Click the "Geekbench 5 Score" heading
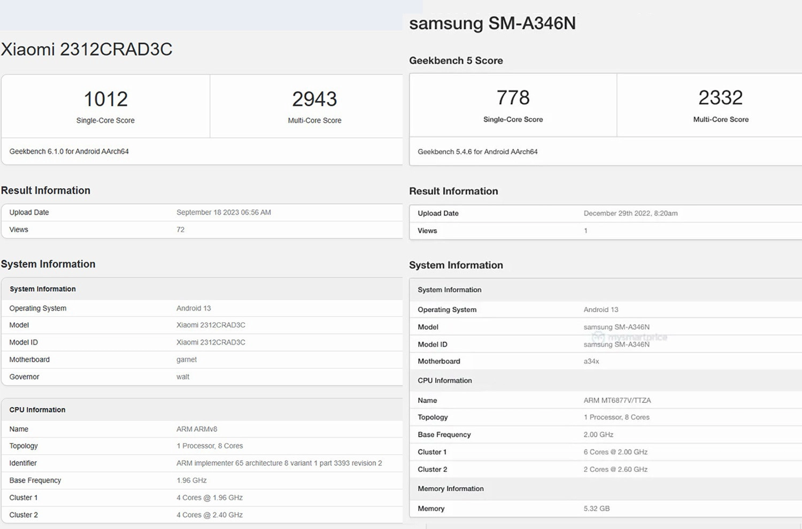The image size is (802, 529). 456,60
